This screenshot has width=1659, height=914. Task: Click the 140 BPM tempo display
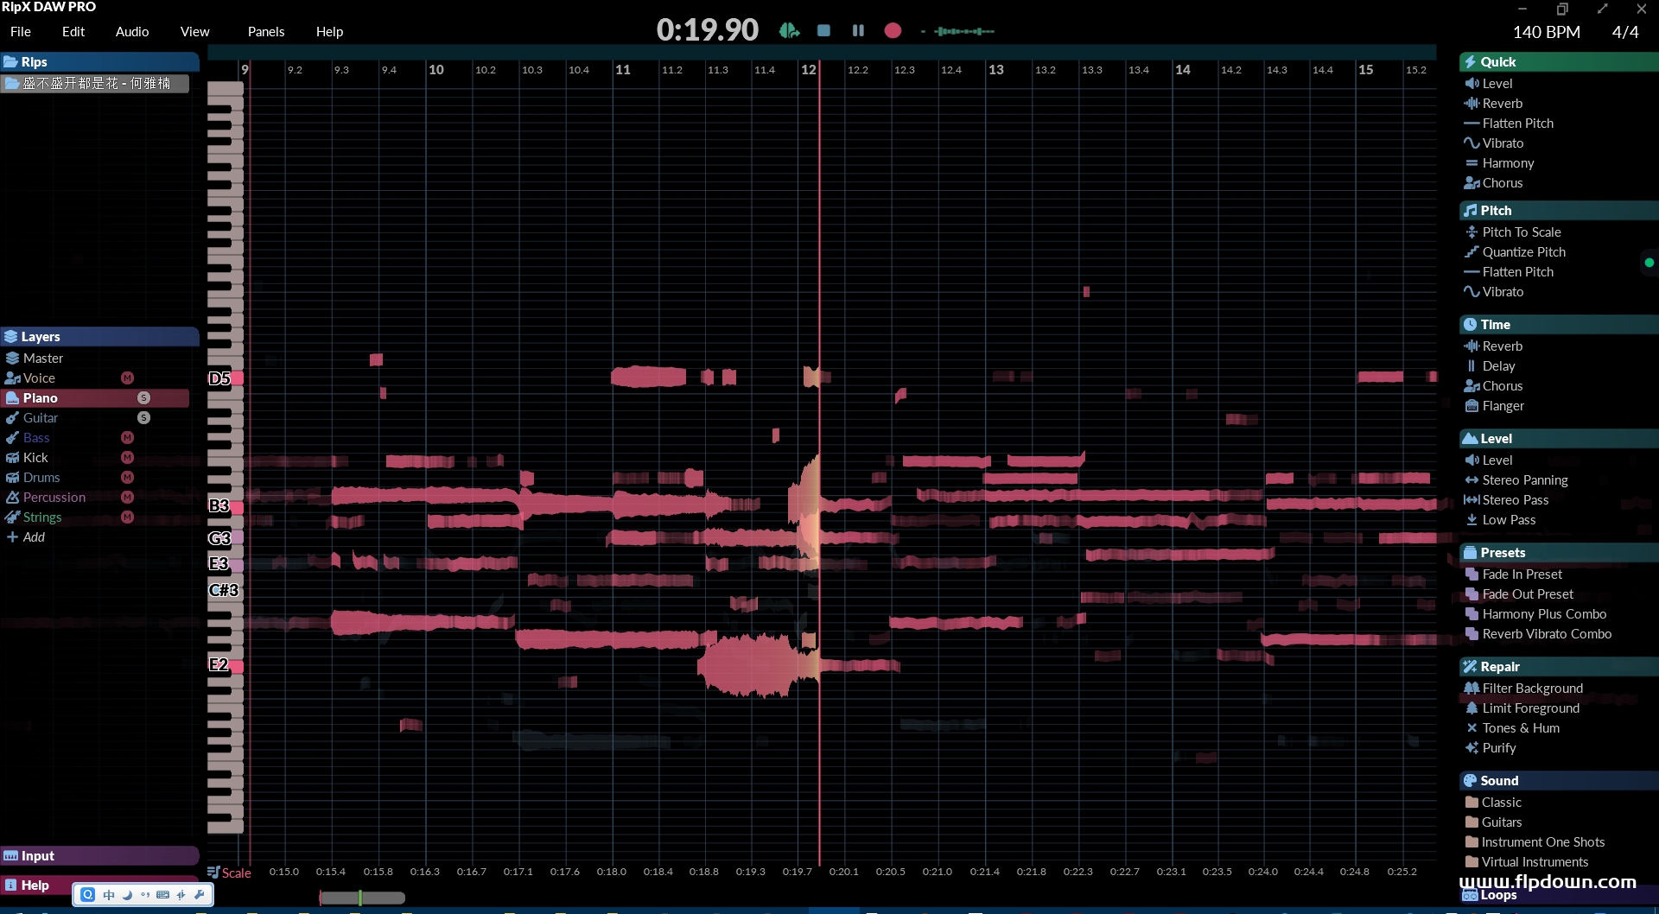coord(1546,32)
